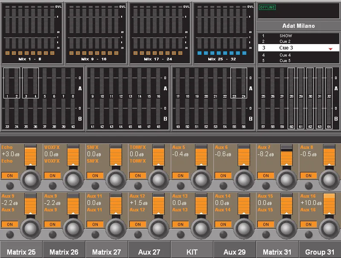Open the Aux 29 tab
This screenshot has width=341, height=258.
click(x=234, y=250)
